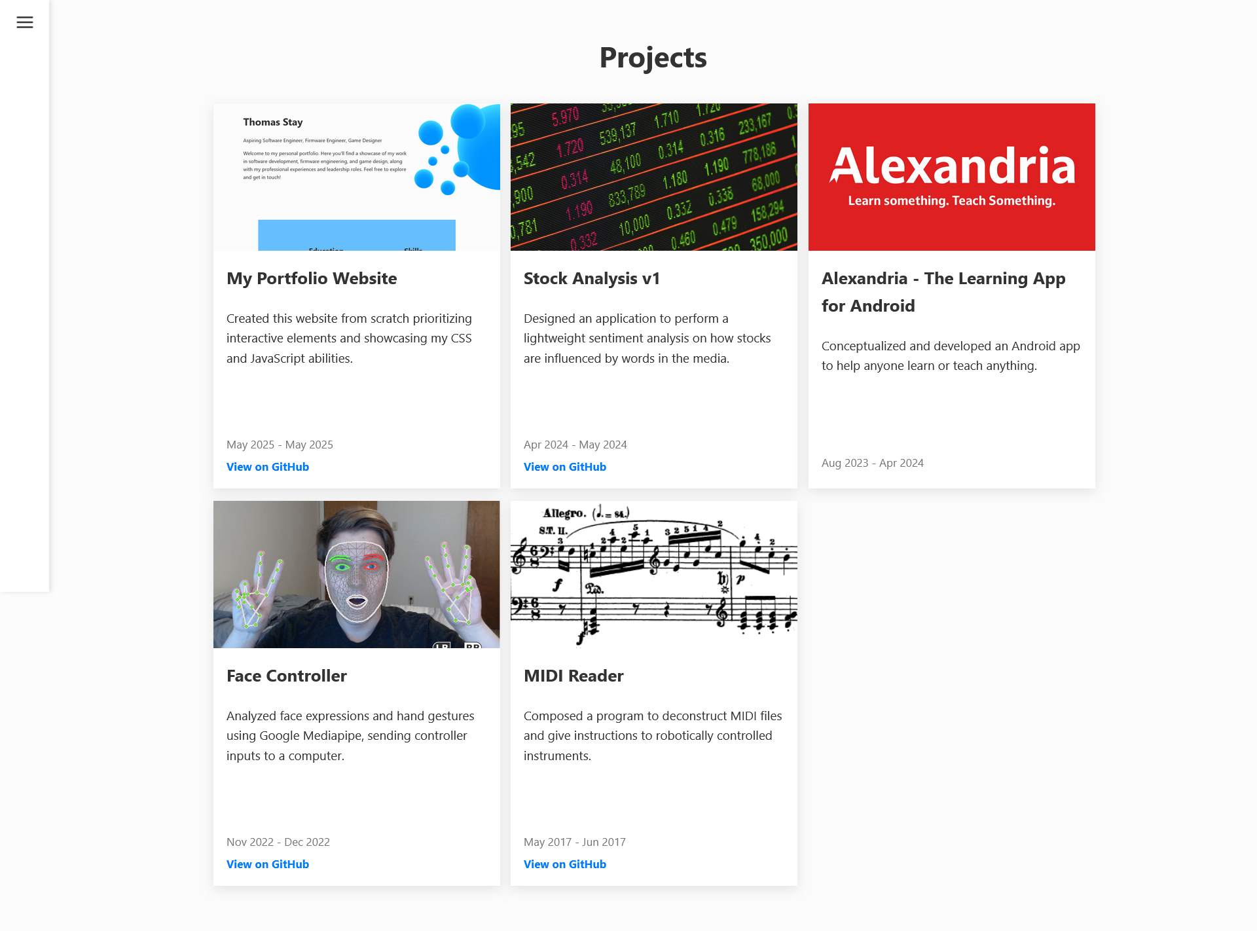
Task: Click the face mesh webcam image
Action: [357, 574]
